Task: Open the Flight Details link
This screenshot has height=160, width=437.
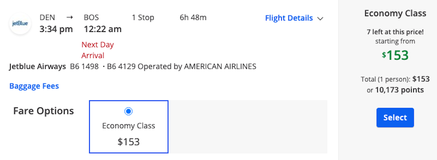Action: click(289, 18)
